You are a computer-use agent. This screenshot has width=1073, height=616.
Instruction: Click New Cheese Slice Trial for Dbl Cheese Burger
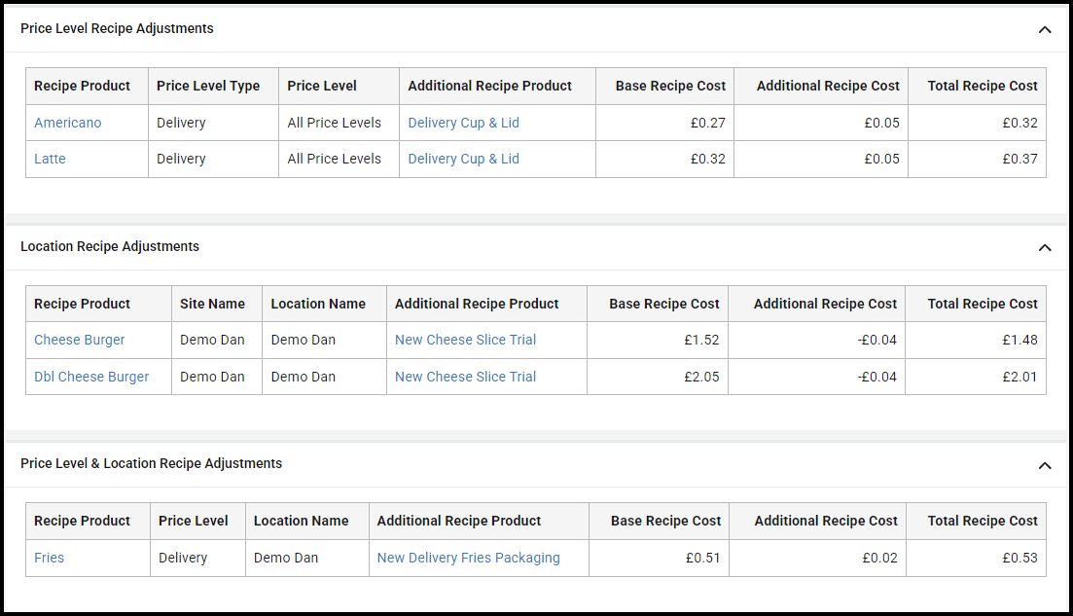[465, 377]
